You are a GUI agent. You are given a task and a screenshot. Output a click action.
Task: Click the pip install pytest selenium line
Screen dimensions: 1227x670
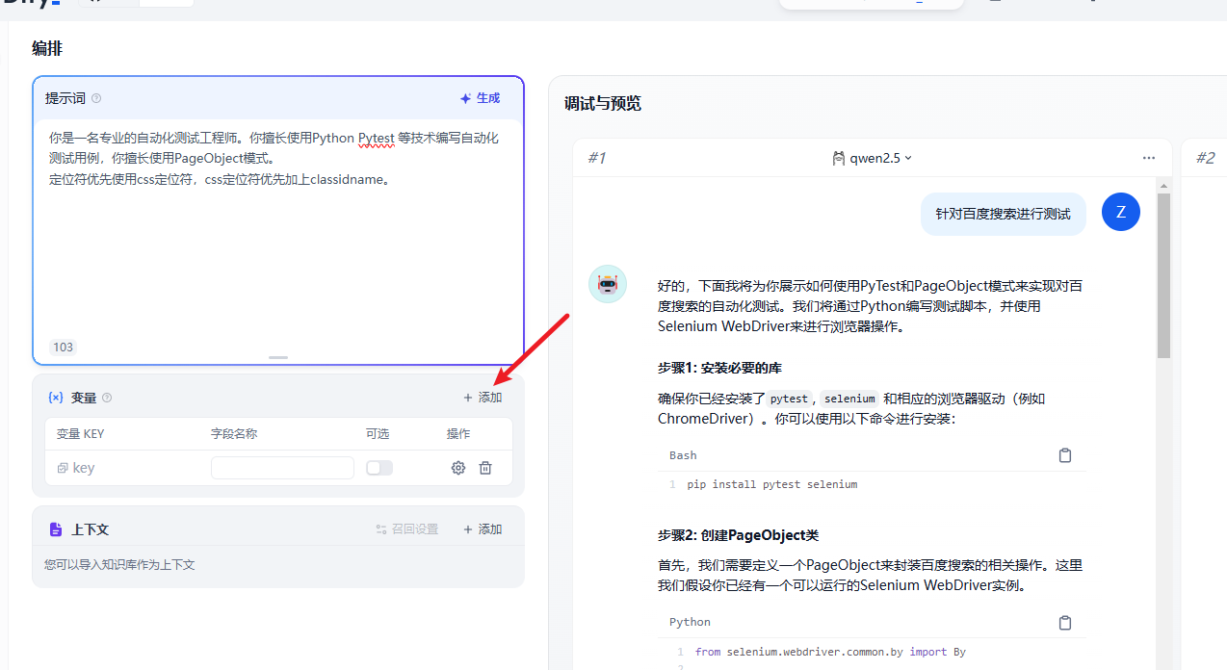pyautogui.click(x=772, y=484)
